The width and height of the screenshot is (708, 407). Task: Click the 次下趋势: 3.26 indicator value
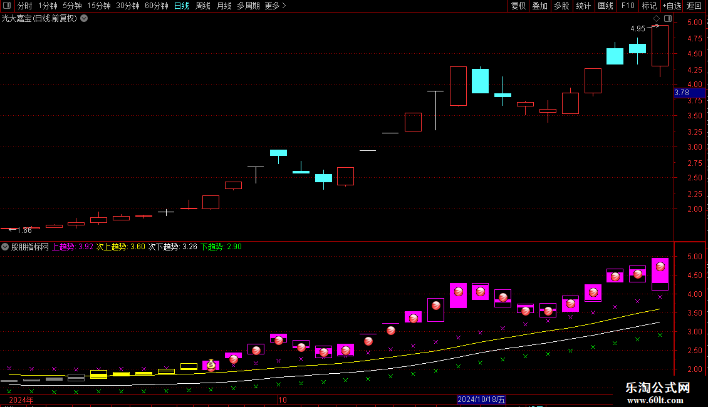172,247
